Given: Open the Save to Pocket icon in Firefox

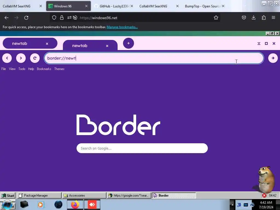Looking at the screenshot, I should pyautogui.click(x=244, y=17).
